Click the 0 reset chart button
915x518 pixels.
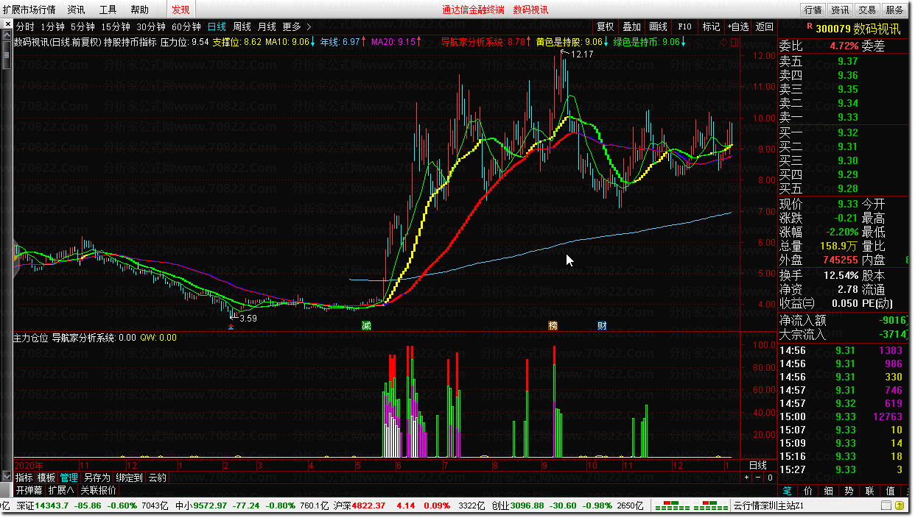(x=770, y=478)
